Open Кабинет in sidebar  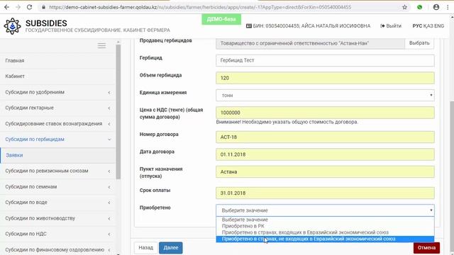(58, 76)
